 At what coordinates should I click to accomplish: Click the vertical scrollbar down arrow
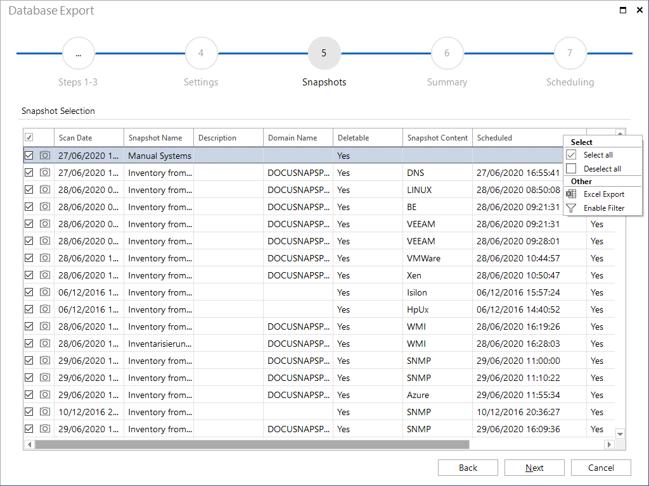pyautogui.click(x=620, y=434)
